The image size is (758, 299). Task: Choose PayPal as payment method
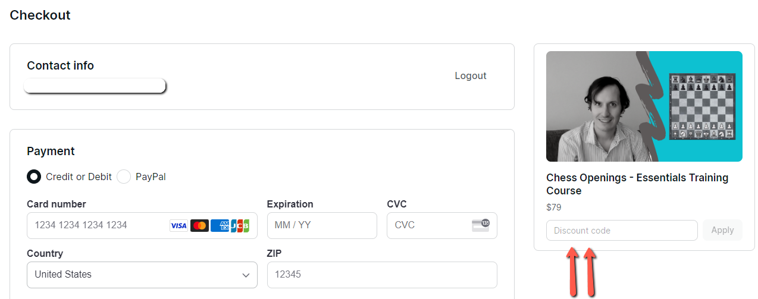click(124, 177)
